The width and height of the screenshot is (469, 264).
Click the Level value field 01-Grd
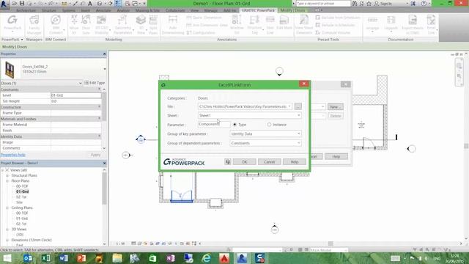(x=76, y=95)
